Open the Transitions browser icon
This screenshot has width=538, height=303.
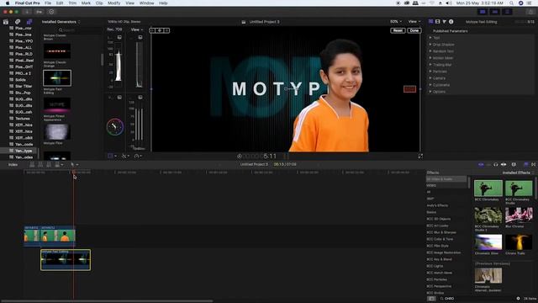[x=534, y=165]
